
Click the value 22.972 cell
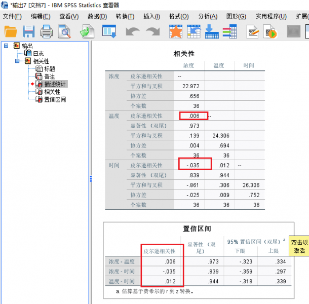tap(191, 86)
